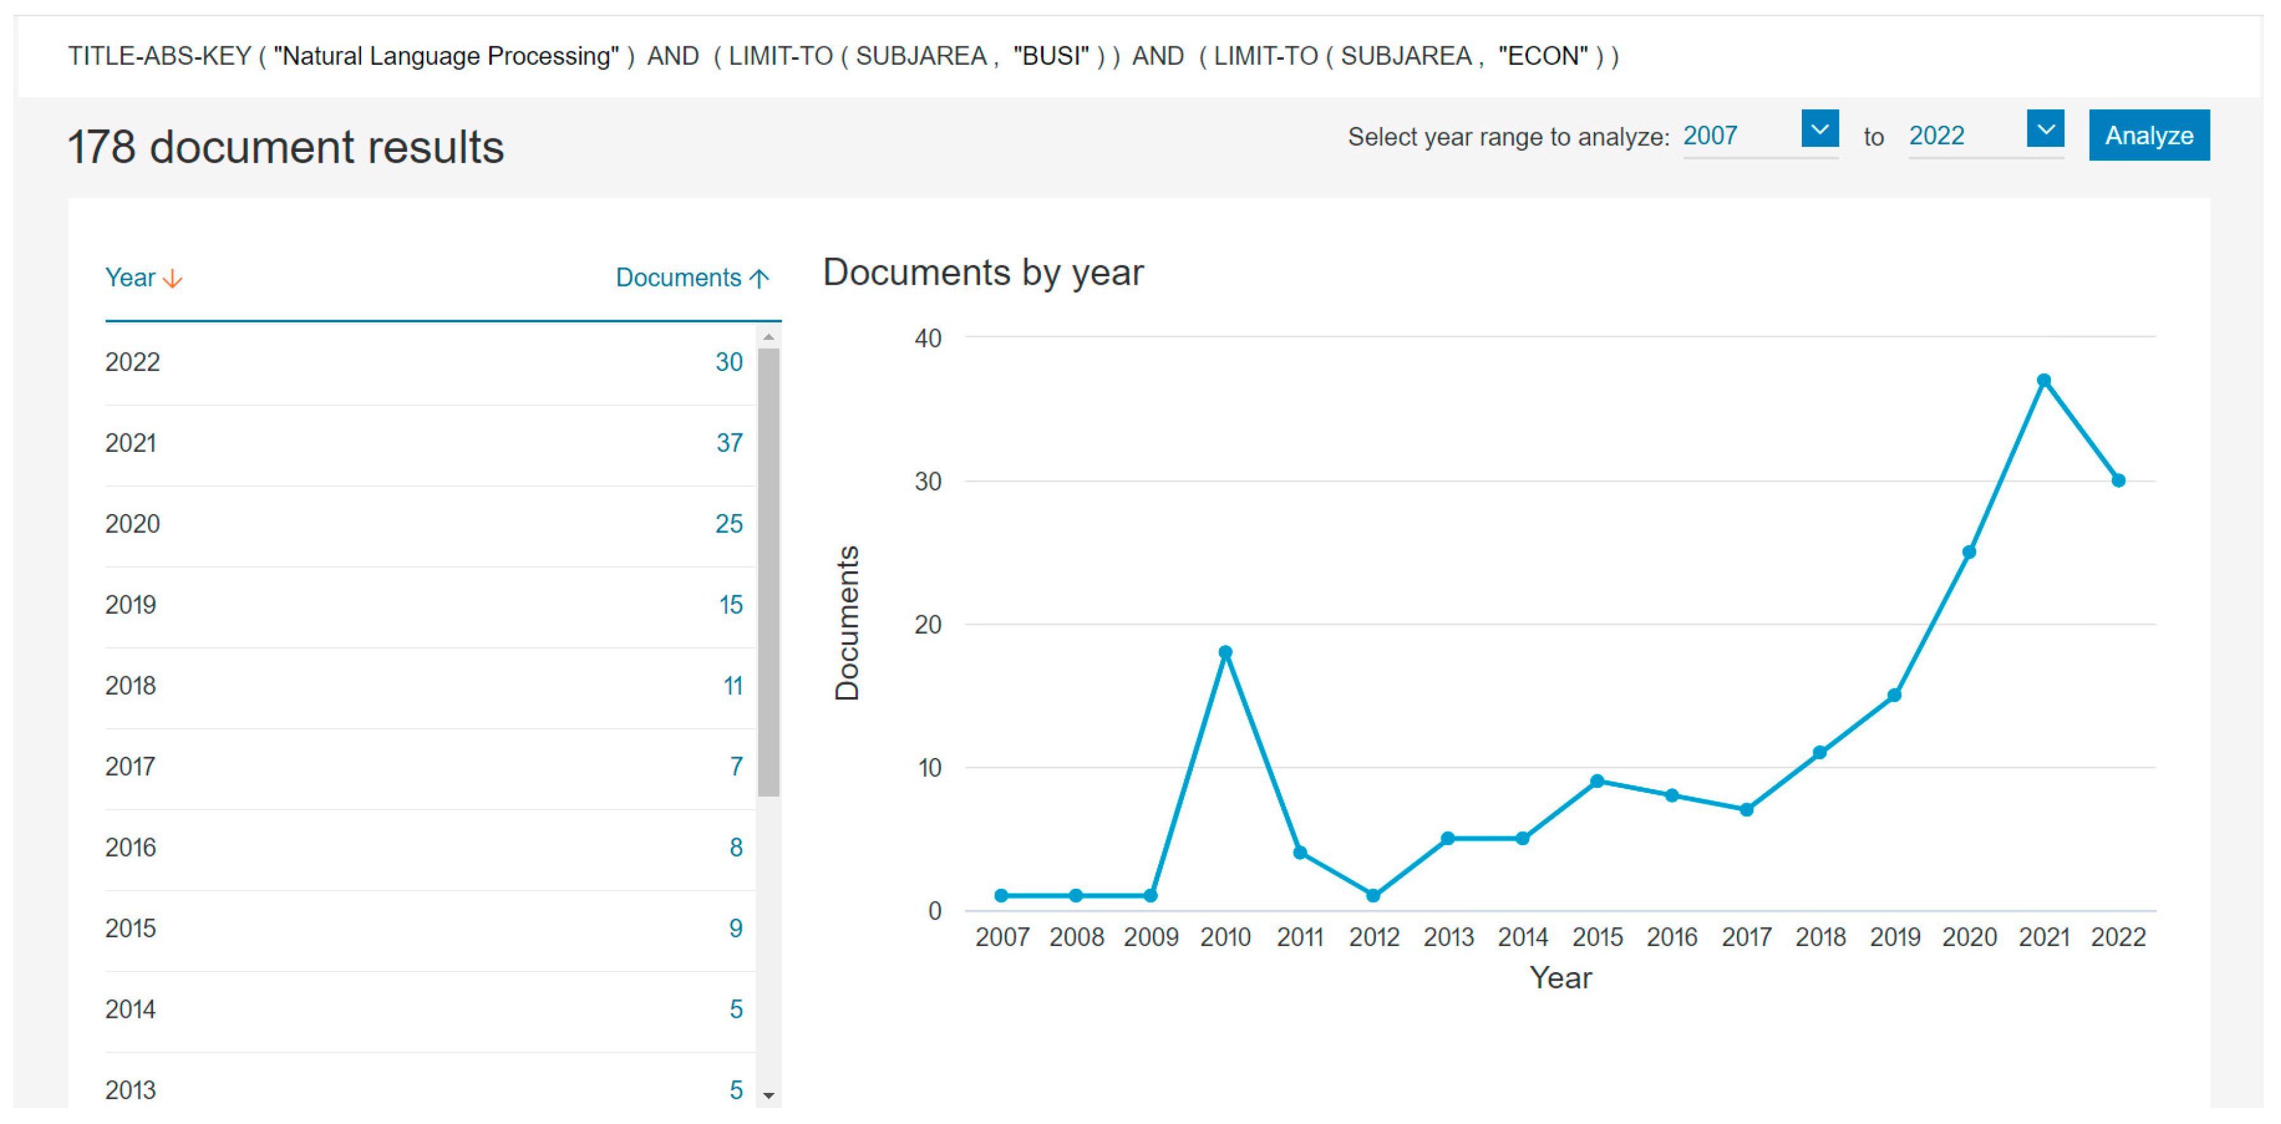Open the 25 documents link for 2020
Viewport: 2281px width, 1124px height.
point(729,524)
